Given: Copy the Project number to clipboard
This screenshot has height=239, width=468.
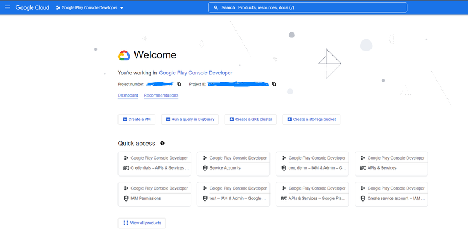Looking at the screenshot, I should pyautogui.click(x=179, y=84).
